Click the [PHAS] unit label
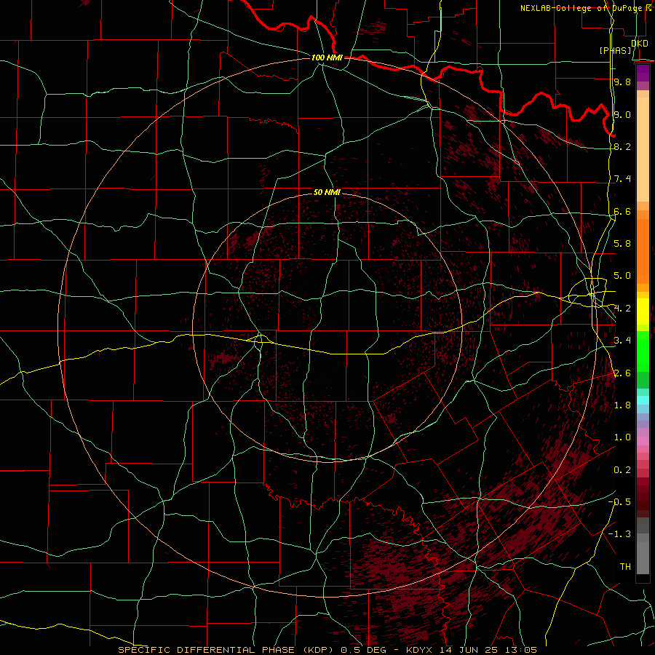 coord(616,51)
